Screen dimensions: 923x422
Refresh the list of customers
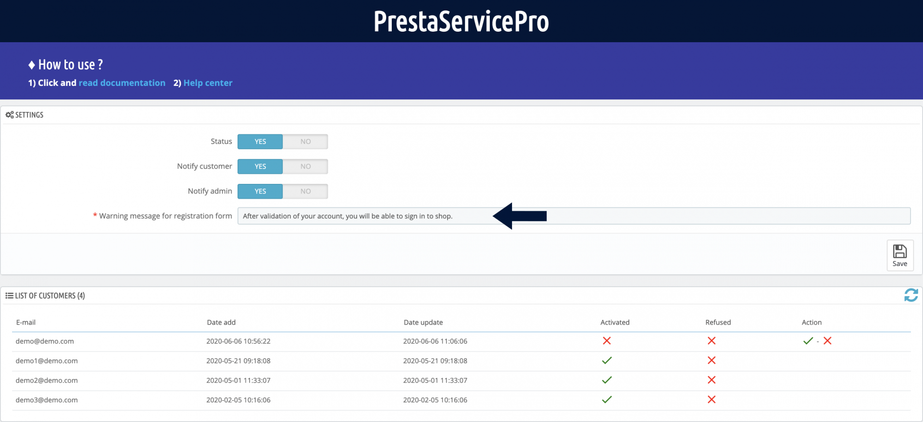tap(911, 295)
